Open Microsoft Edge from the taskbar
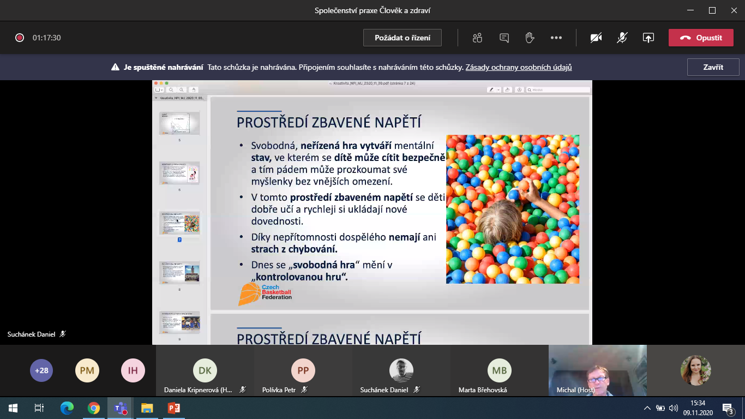The image size is (745, 419). (x=67, y=408)
